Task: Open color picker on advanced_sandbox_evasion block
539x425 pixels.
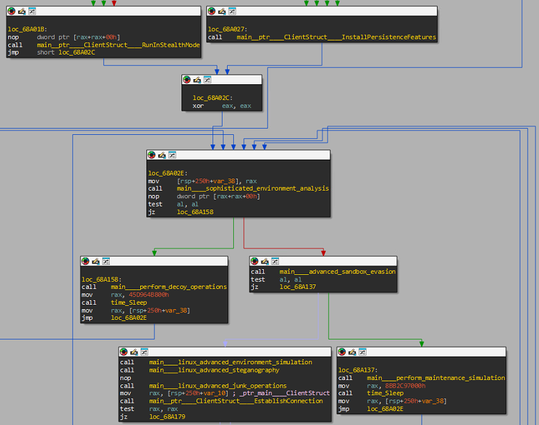Action: [254, 261]
